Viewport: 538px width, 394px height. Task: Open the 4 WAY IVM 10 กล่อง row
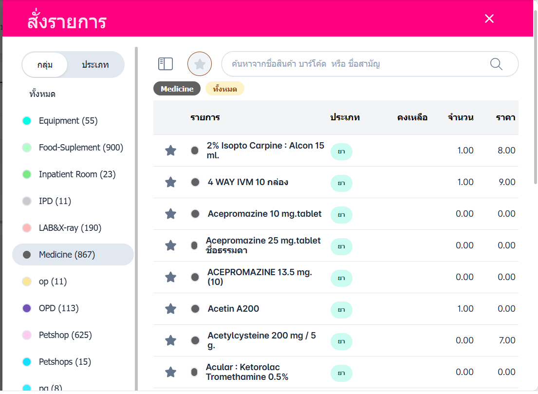click(335, 182)
